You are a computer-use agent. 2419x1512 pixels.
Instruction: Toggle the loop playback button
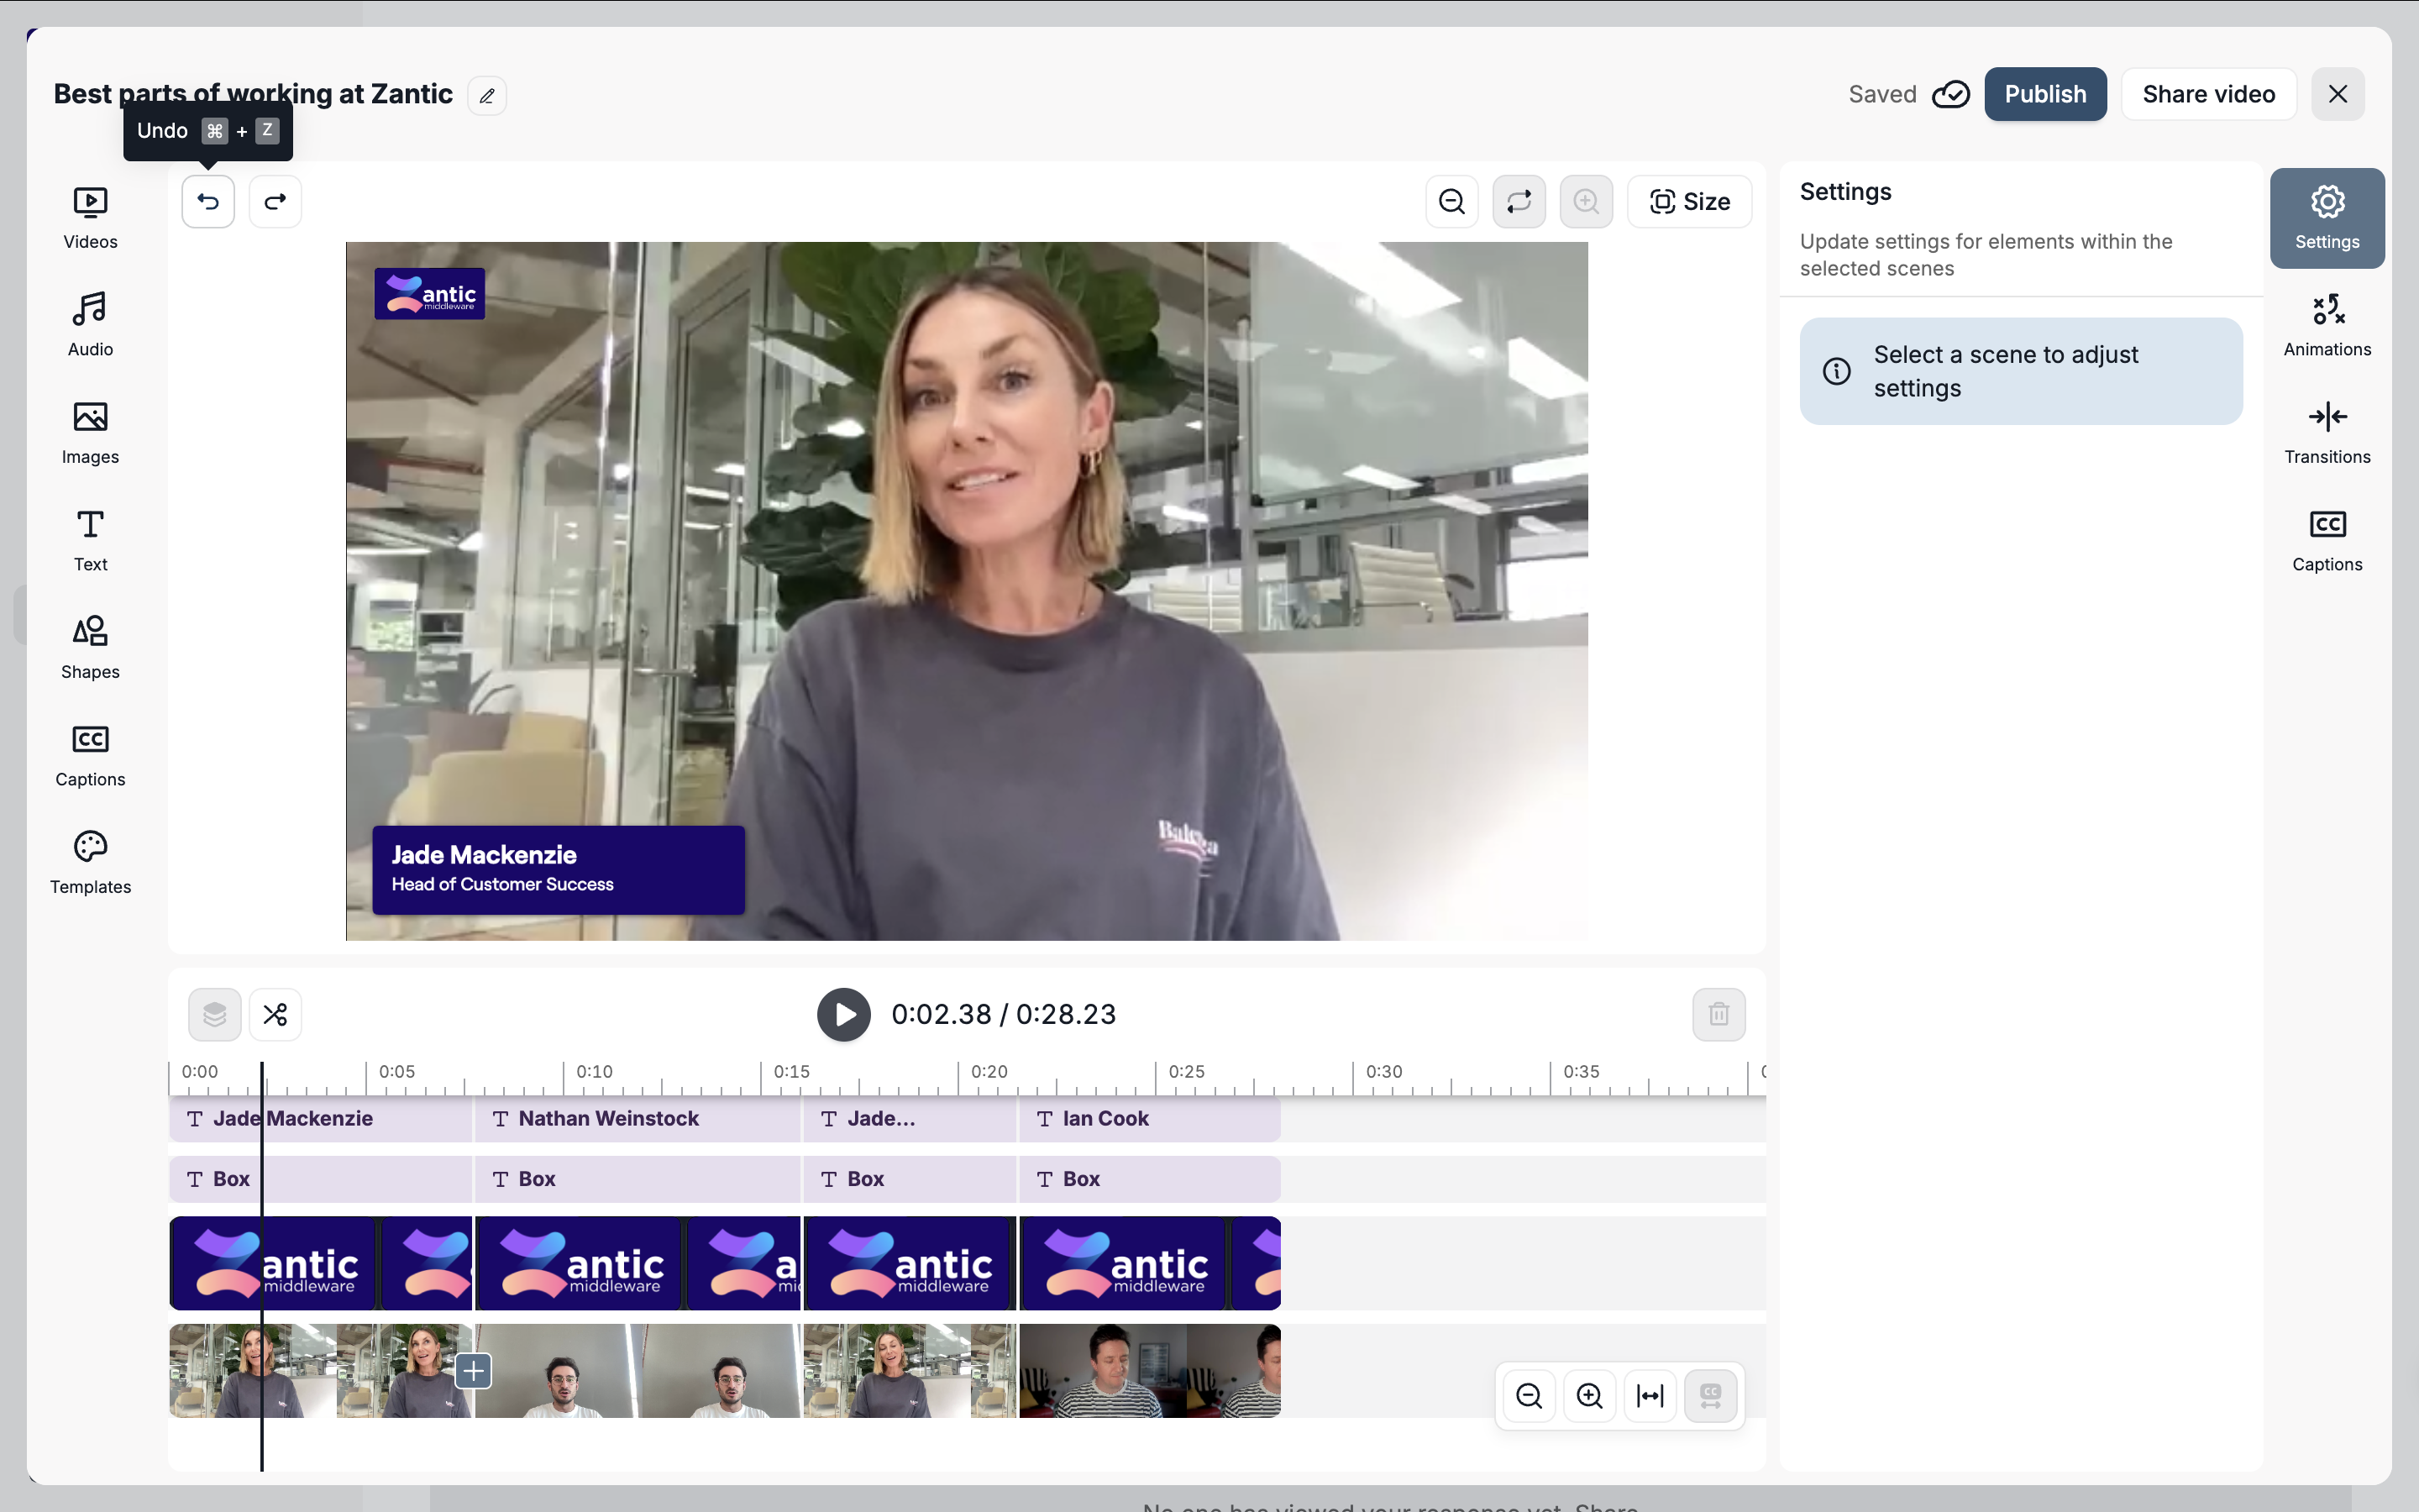pos(1519,202)
